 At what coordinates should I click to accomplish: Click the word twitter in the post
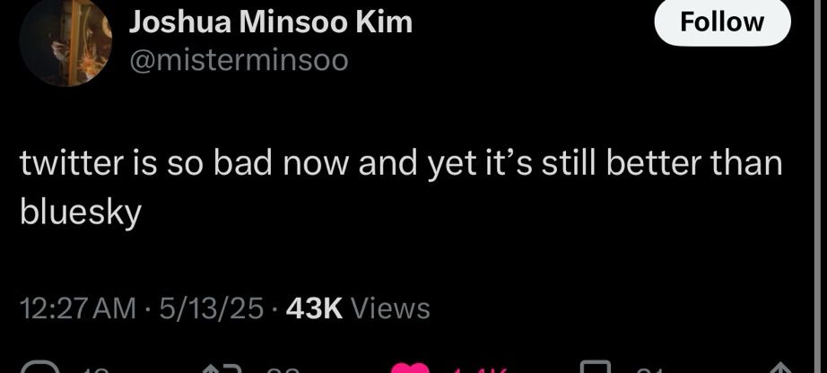(x=72, y=163)
